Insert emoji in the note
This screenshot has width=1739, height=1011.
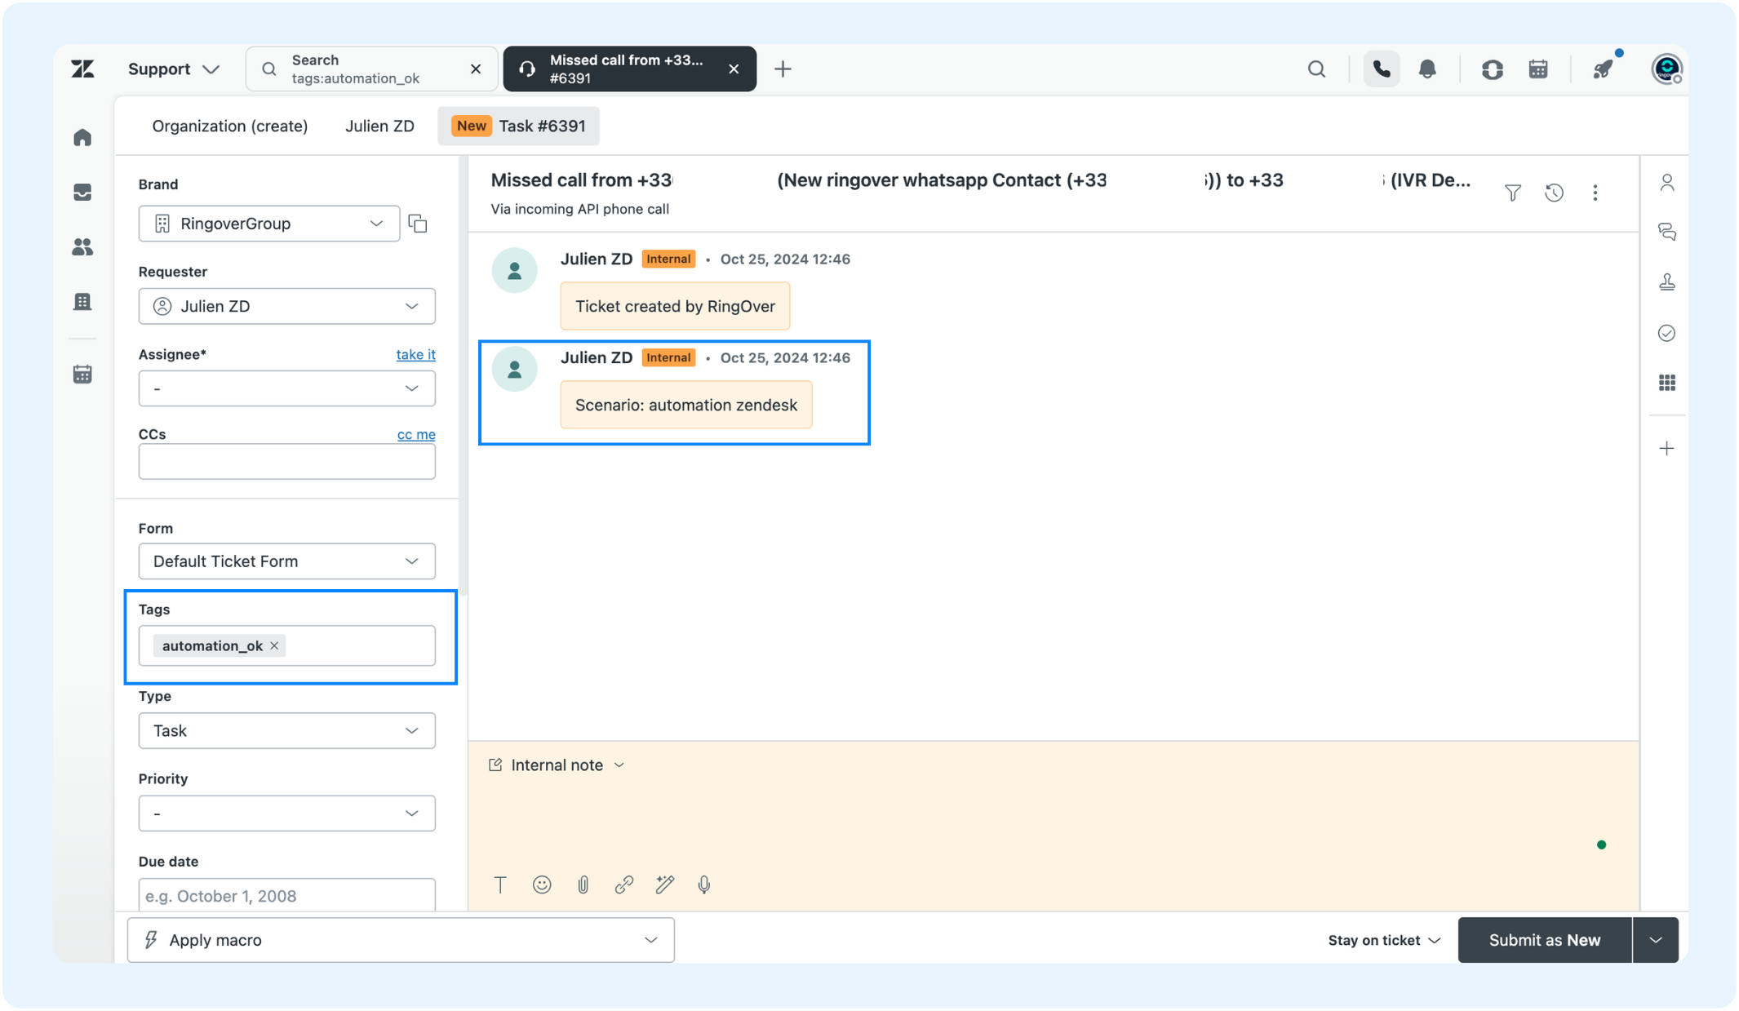coord(542,885)
